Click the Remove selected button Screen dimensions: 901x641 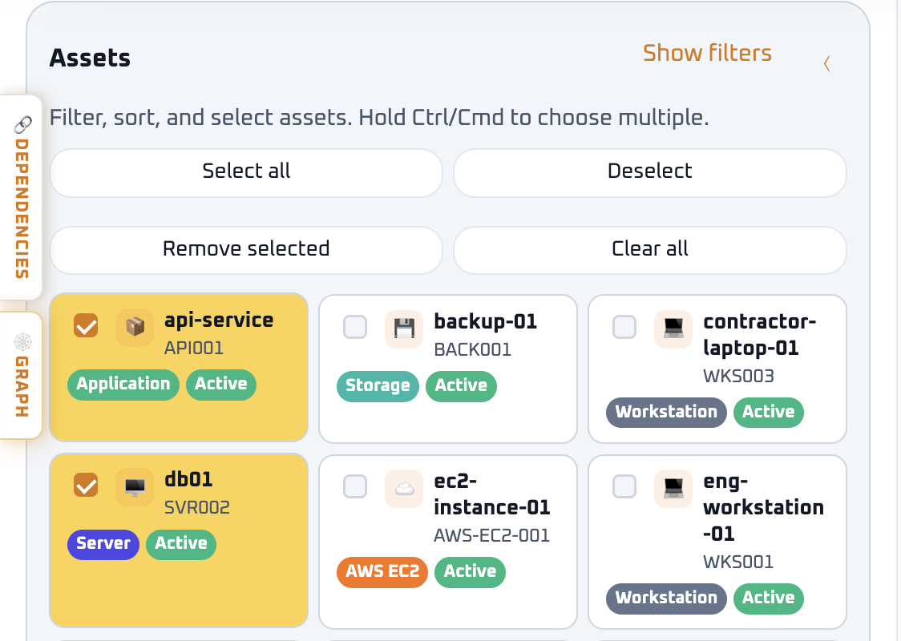(x=246, y=250)
